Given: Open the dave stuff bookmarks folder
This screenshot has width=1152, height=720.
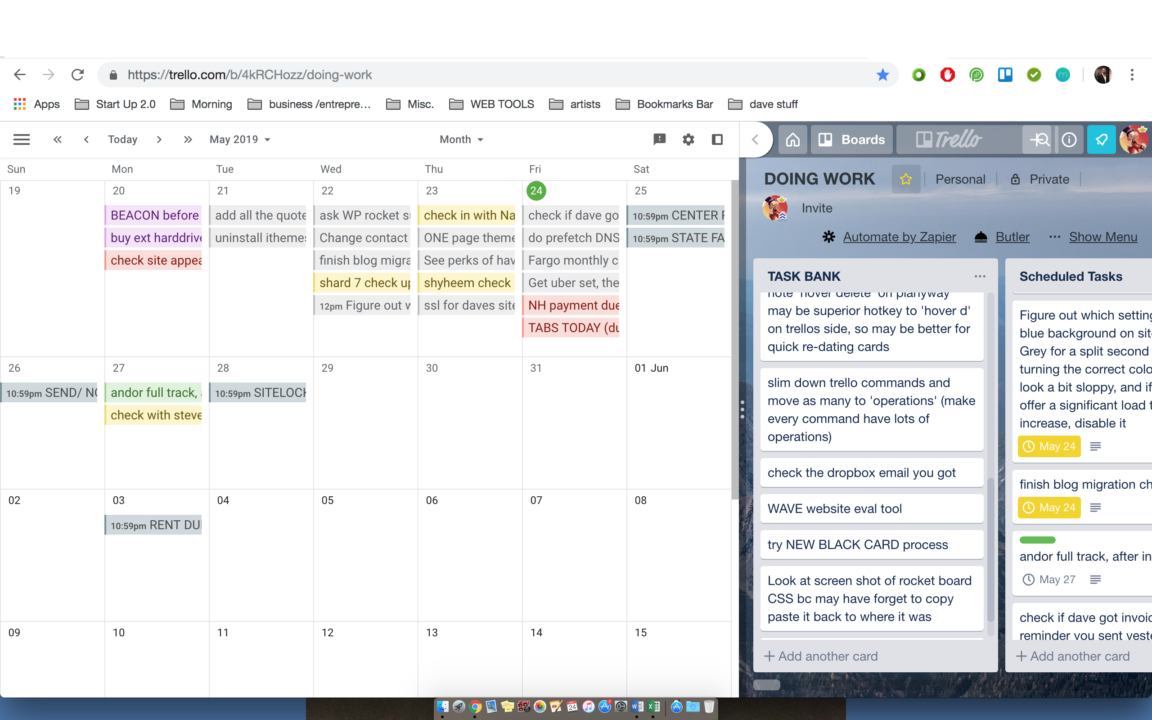Looking at the screenshot, I should tap(763, 104).
